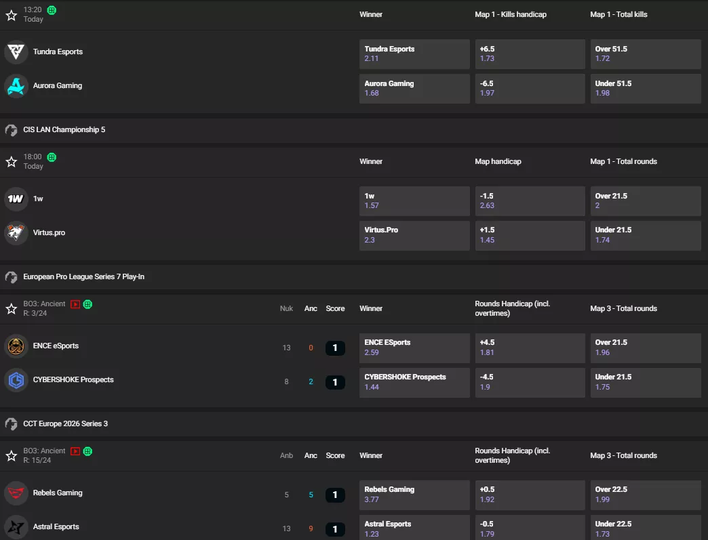Click the Virtus.pro team logo
The image size is (708, 540).
click(x=16, y=233)
